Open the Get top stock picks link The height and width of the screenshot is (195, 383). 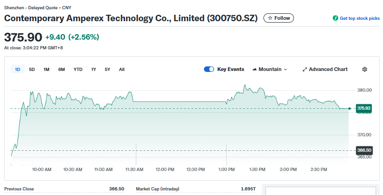(x=359, y=18)
